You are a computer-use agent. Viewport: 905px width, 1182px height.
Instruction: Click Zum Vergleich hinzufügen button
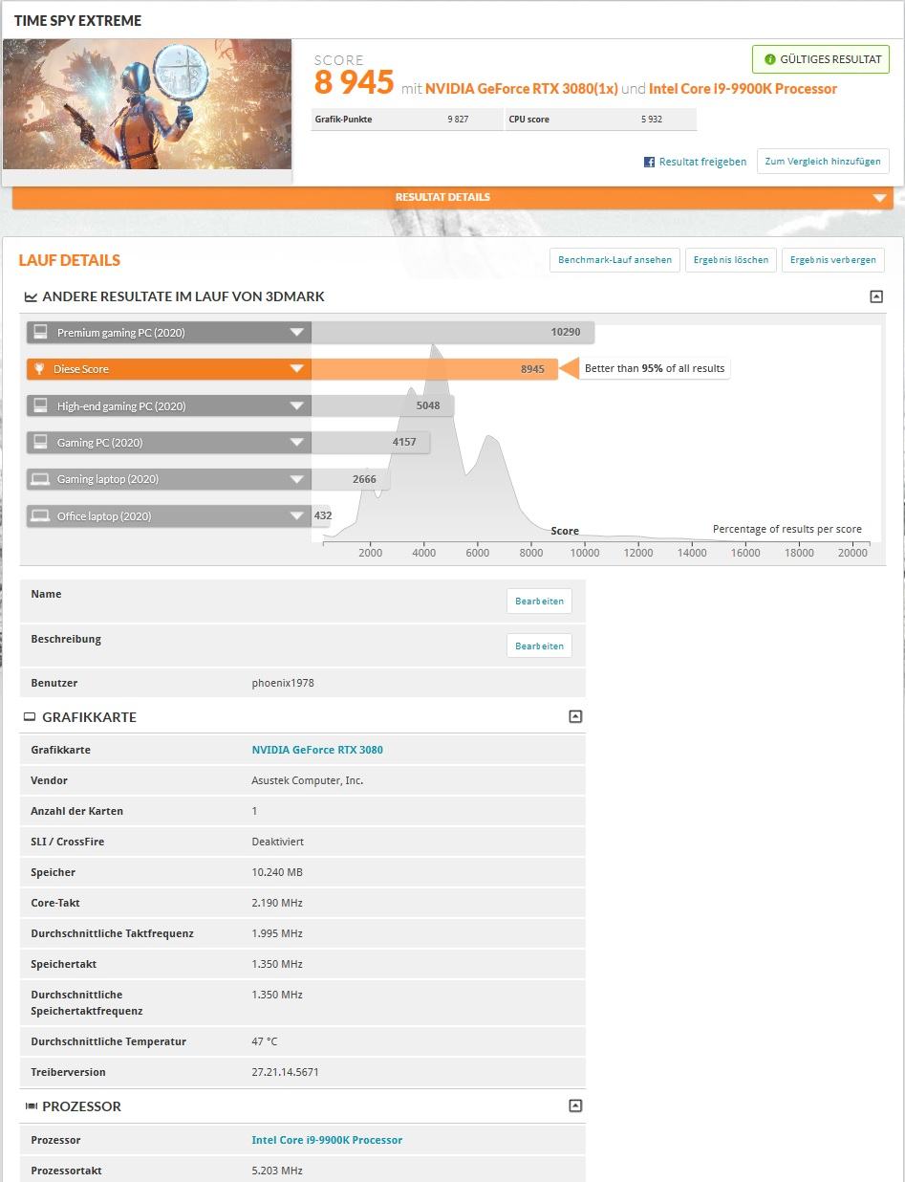click(823, 162)
